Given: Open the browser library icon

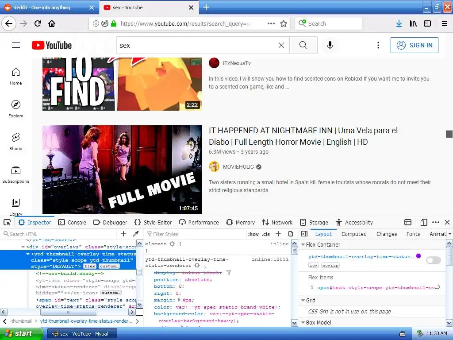Looking at the screenshot, I should 413,23.
